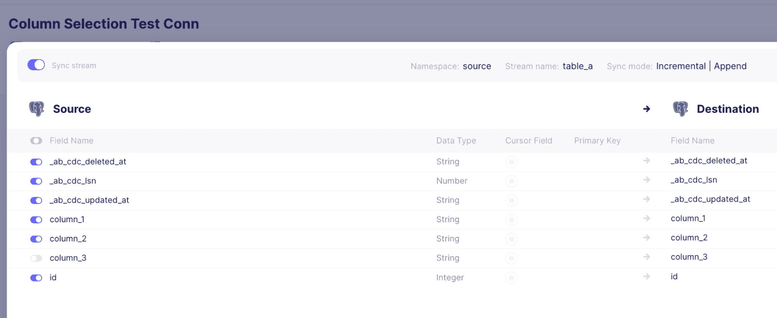Click the Cursor Field column header

[529, 141]
